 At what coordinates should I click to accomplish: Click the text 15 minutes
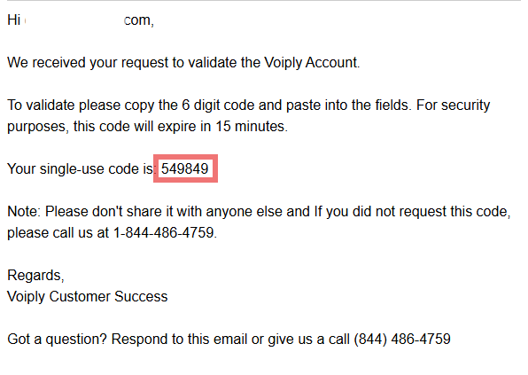pos(250,127)
